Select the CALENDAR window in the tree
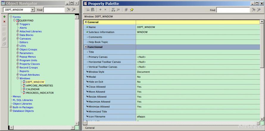The width and height of the screenshot is (265, 131). (x=33, y=89)
